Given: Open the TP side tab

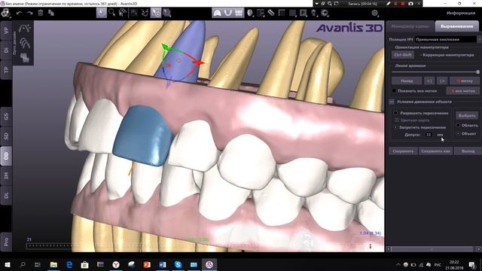Looking at the screenshot, I should coord(6,70).
